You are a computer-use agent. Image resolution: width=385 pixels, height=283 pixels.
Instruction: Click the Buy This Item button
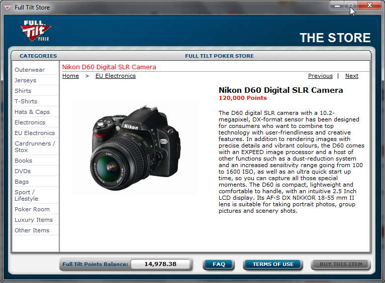tap(341, 264)
